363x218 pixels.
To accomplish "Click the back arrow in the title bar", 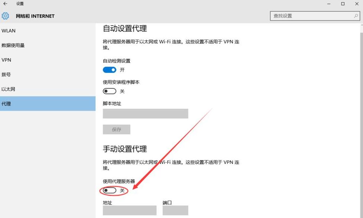I will coord(4,4).
